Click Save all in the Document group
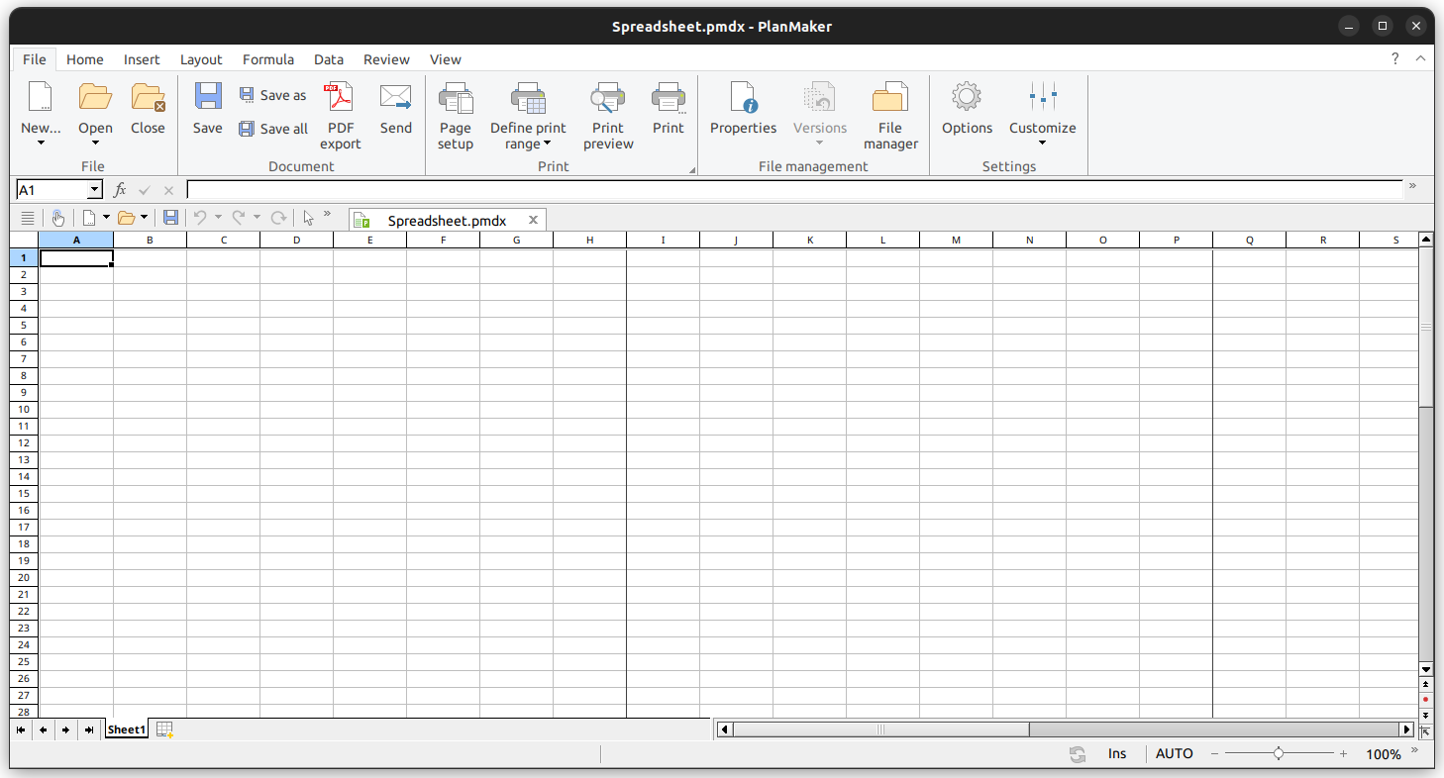Image resolution: width=1444 pixels, height=778 pixels. tap(273, 128)
